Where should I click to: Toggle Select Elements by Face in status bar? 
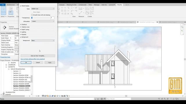coord(168,99)
